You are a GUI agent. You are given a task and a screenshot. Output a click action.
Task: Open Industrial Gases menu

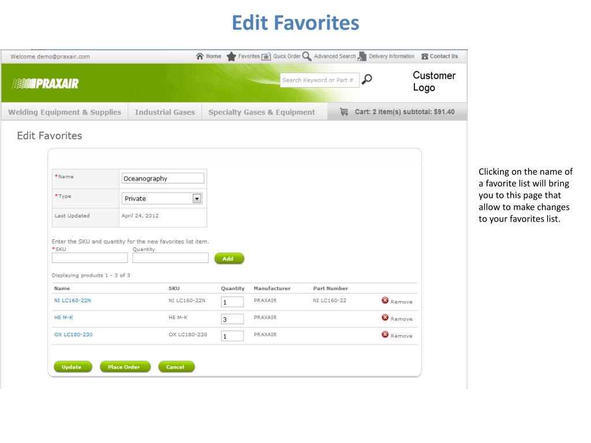coord(164,112)
